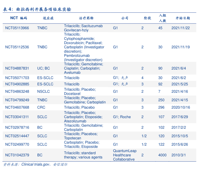This screenshot has width=197, height=172.
Task: Click the CRC indication cell
Action: (x=41, y=108)
